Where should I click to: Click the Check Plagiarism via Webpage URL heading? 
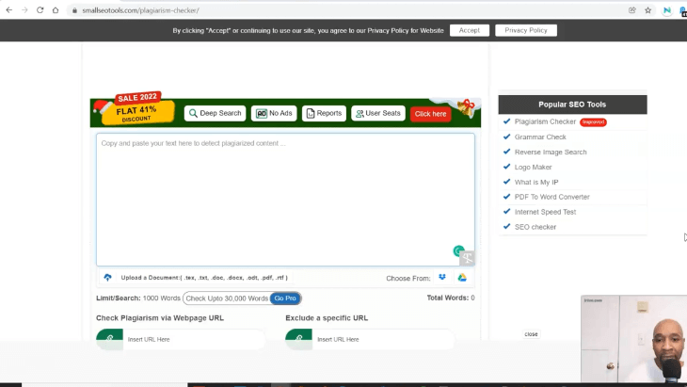[x=160, y=317]
